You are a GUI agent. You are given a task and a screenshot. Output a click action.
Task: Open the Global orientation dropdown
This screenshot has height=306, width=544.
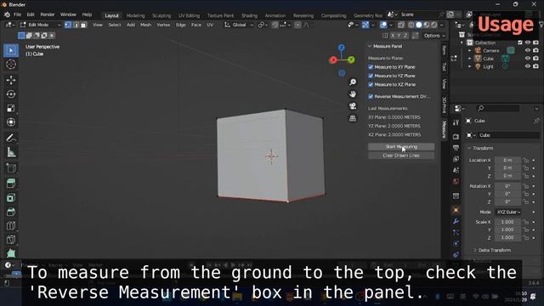coord(239,25)
